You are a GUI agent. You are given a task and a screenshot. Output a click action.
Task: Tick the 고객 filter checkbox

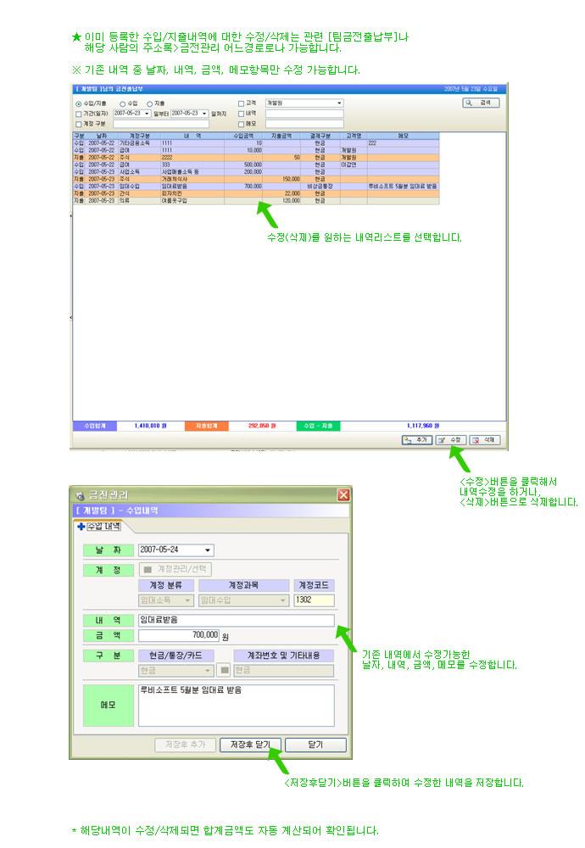click(x=241, y=103)
